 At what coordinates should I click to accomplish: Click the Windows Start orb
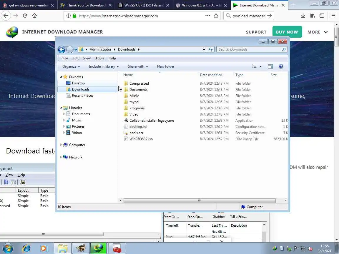8,248
